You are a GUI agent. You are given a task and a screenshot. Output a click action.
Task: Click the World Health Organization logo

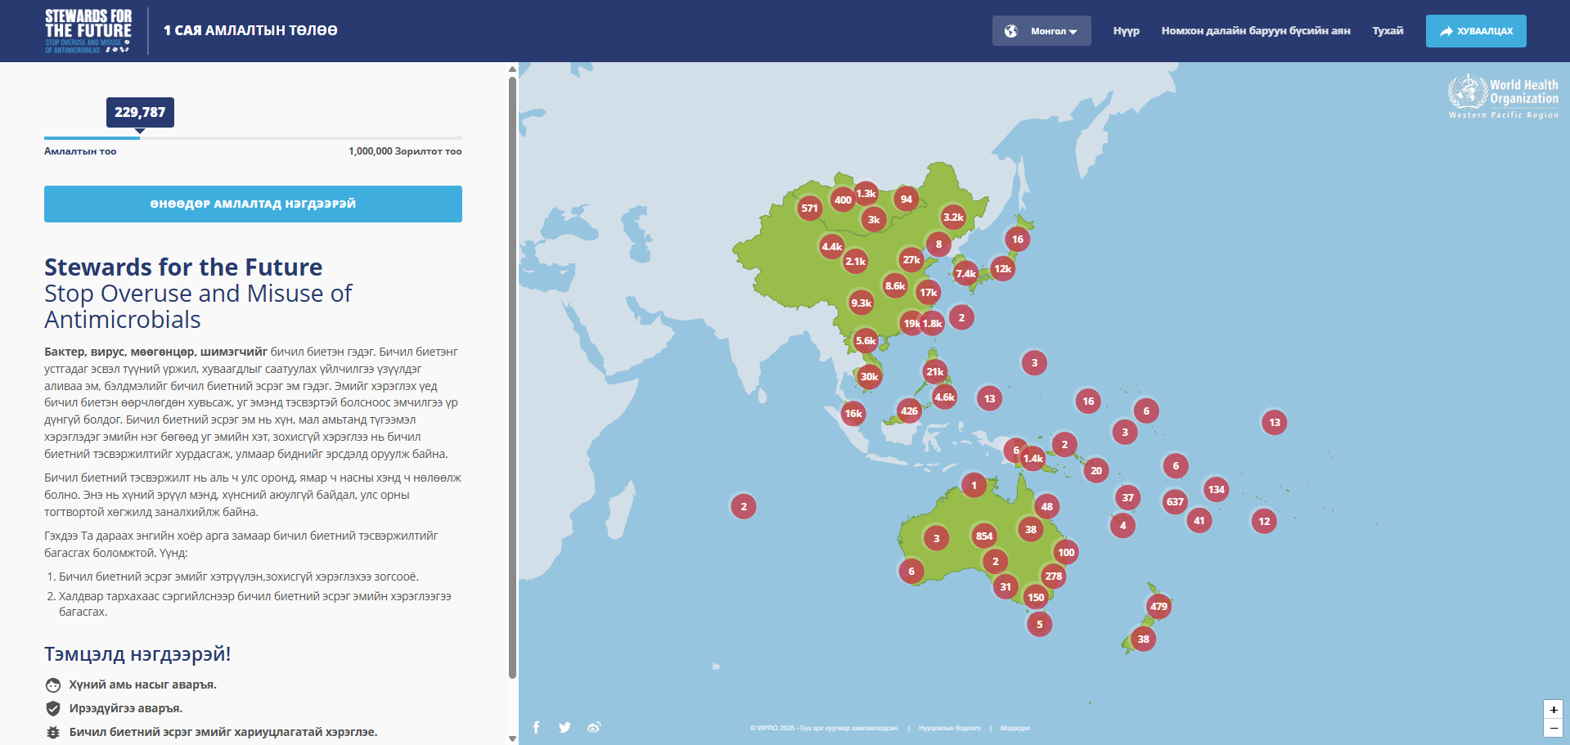pos(1503,96)
